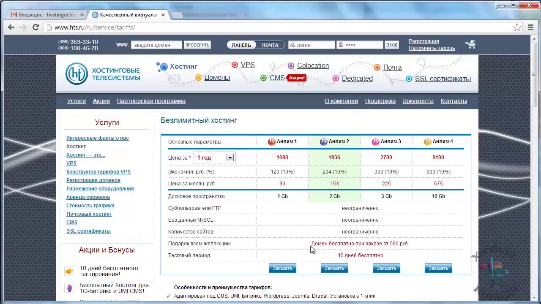Order the Анлим 3 plan with Заказать

386,268
